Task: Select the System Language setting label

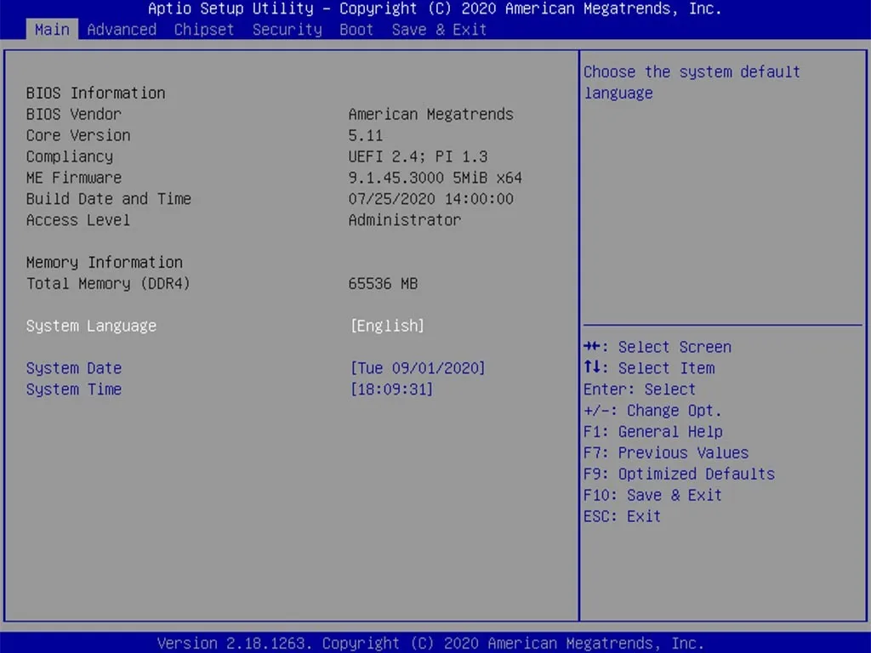Action: pyautogui.click(x=91, y=326)
